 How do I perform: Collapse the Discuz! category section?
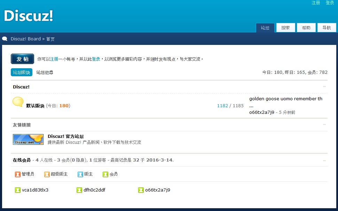324,87
